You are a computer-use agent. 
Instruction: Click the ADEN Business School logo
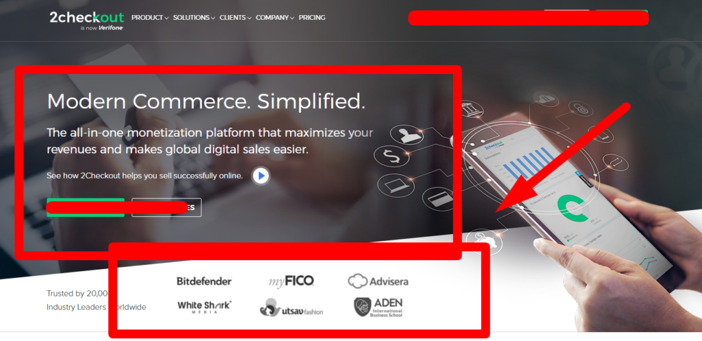(x=378, y=307)
